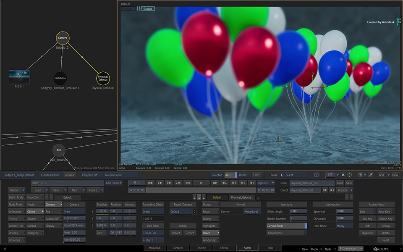Toggle Solo in Action Menu
This screenshot has height=252, width=403.
[368, 211]
